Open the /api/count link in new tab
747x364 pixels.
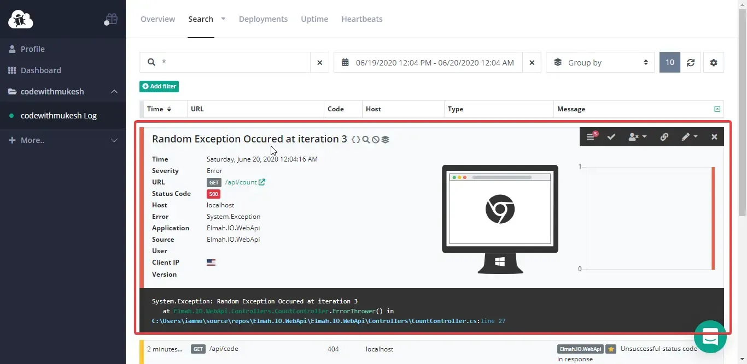pos(261,182)
